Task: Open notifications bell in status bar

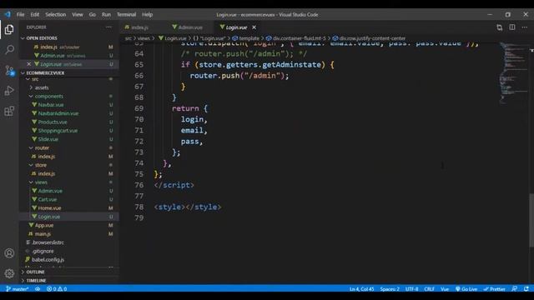Action: 526,289
